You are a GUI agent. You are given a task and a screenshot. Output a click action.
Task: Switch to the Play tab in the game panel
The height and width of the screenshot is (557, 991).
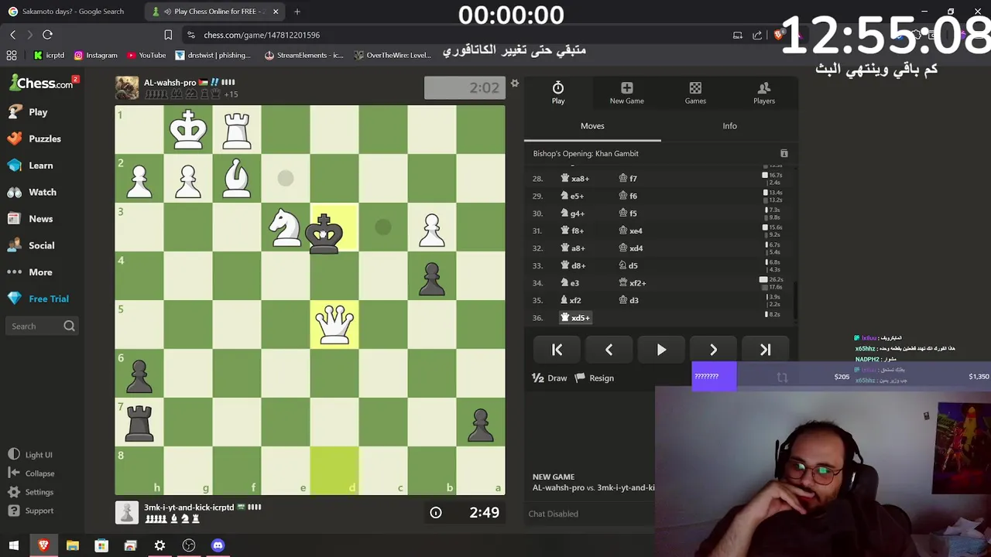click(x=558, y=93)
